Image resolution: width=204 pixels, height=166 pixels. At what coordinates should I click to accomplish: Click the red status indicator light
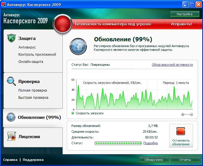click(x=62, y=24)
